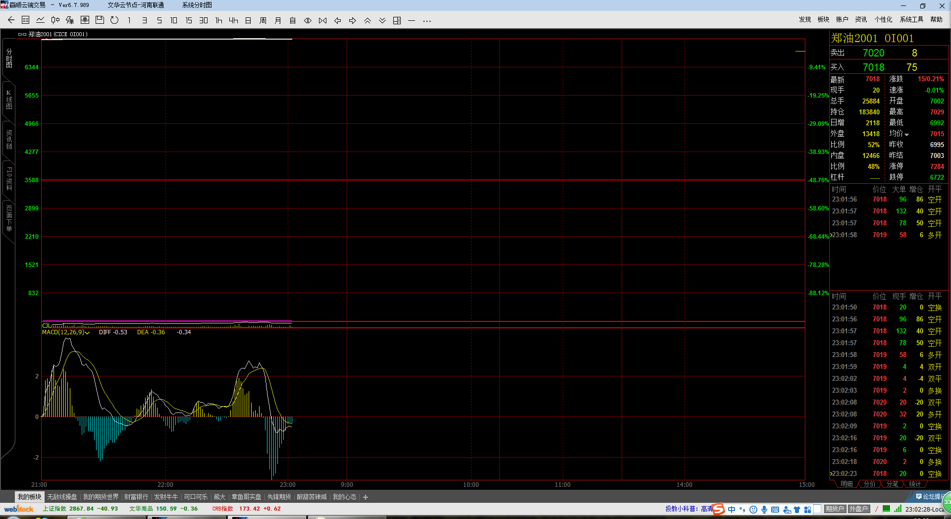Click the Sogou microphone voice input icon

[x=764, y=510]
